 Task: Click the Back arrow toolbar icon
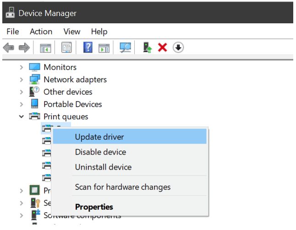point(9,48)
